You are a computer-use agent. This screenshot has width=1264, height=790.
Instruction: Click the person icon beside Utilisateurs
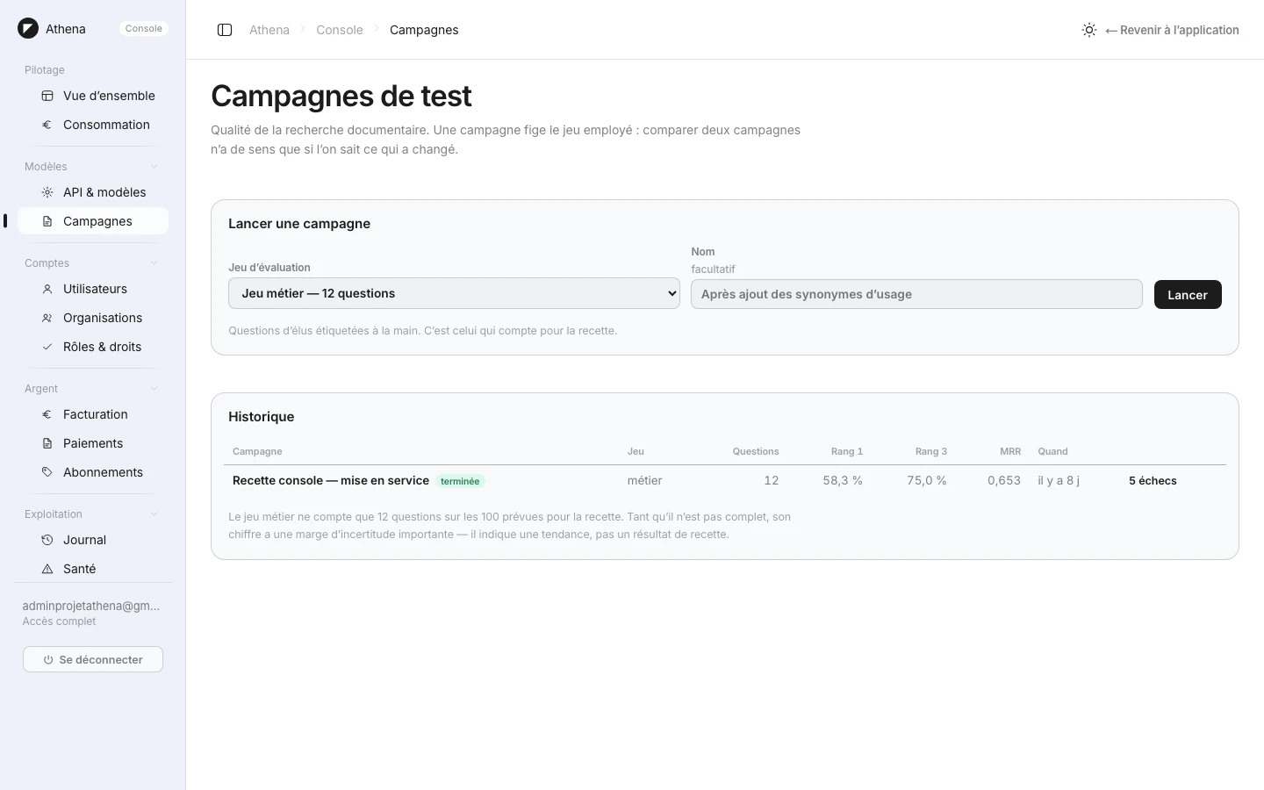47,289
